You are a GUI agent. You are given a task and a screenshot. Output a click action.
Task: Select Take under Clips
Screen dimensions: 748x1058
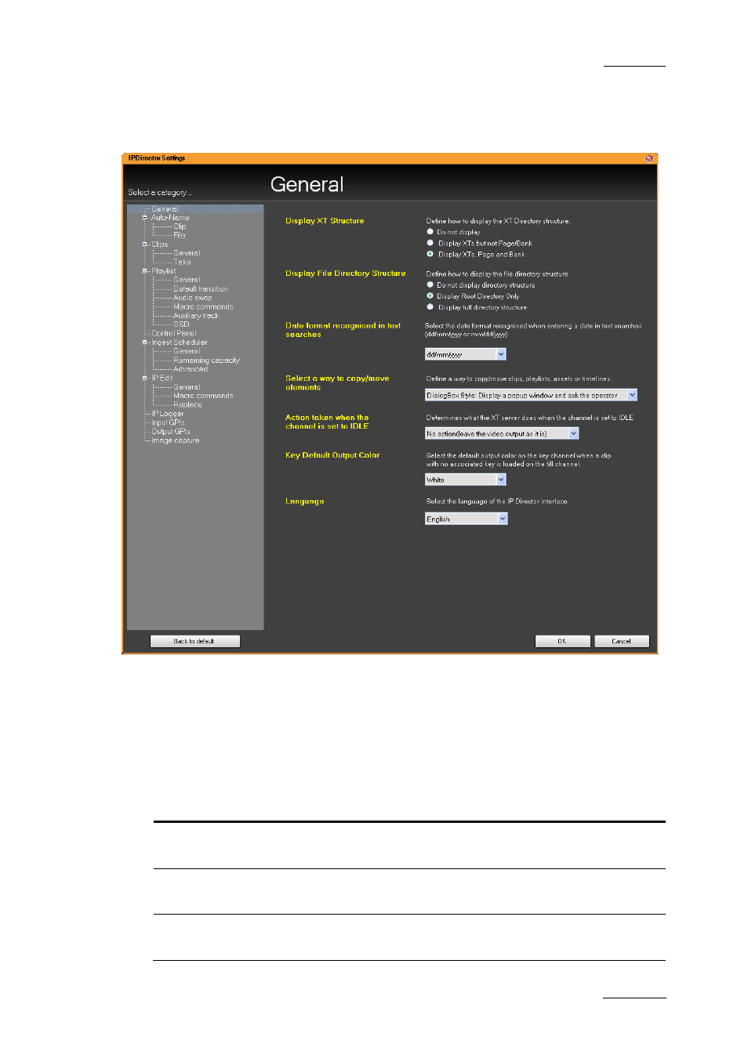182,263
